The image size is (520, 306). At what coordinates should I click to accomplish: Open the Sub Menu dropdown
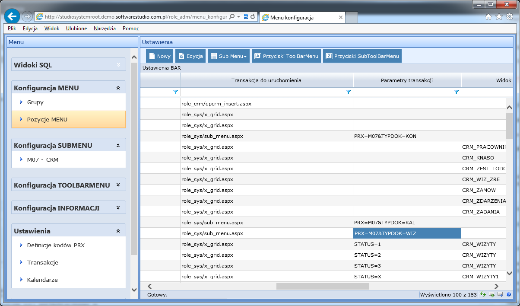click(x=228, y=56)
